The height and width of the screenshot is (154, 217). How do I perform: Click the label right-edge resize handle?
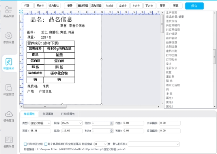pos(101,59)
